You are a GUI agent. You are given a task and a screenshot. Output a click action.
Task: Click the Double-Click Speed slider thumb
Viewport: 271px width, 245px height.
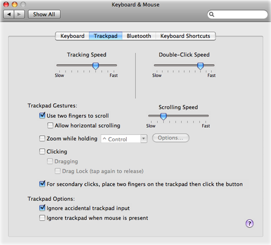[201, 66]
